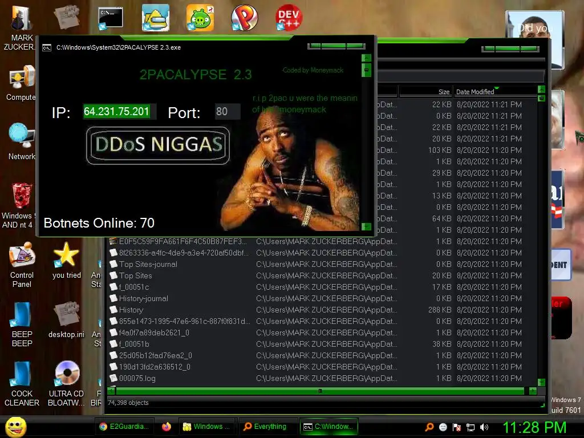Click the file icon beside History row
Image resolution: width=584 pixels, height=438 pixels.
tap(113, 310)
